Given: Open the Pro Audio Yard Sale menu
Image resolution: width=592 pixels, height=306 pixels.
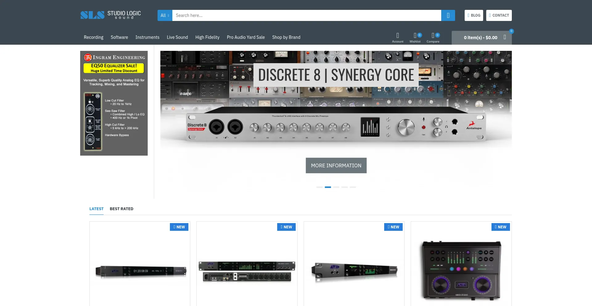Looking at the screenshot, I should 246,37.
